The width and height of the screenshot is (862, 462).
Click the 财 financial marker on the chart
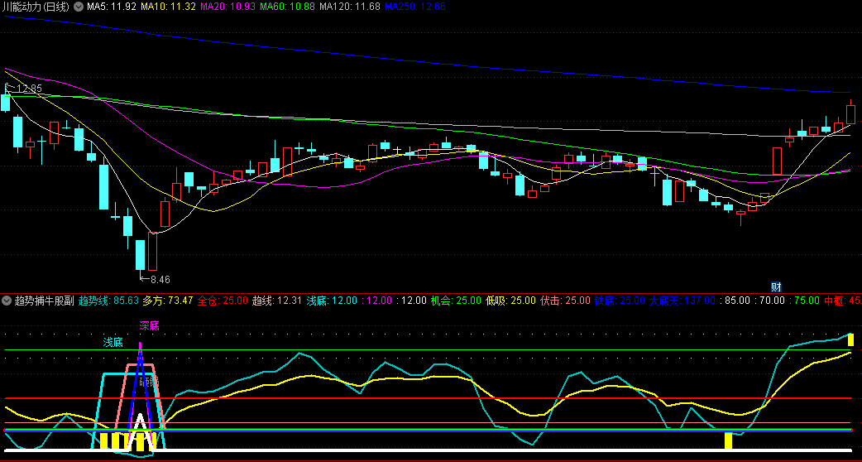pos(776,286)
